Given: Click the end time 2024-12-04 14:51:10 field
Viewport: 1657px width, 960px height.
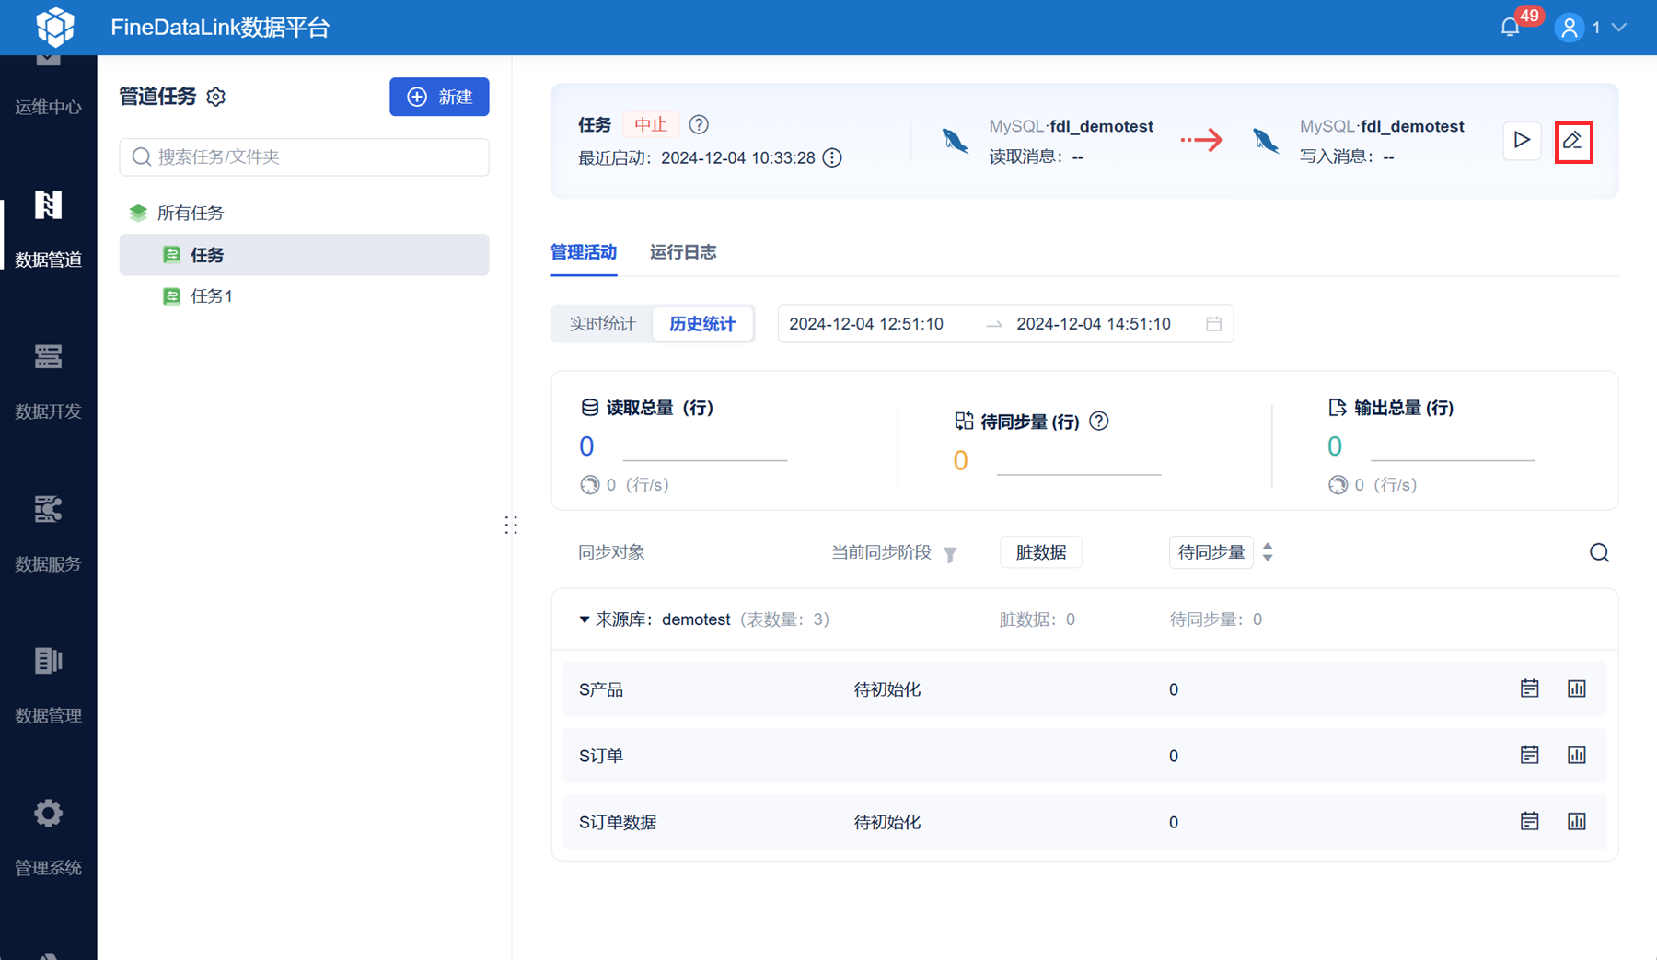Looking at the screenshot, I should pos(1094,324).
